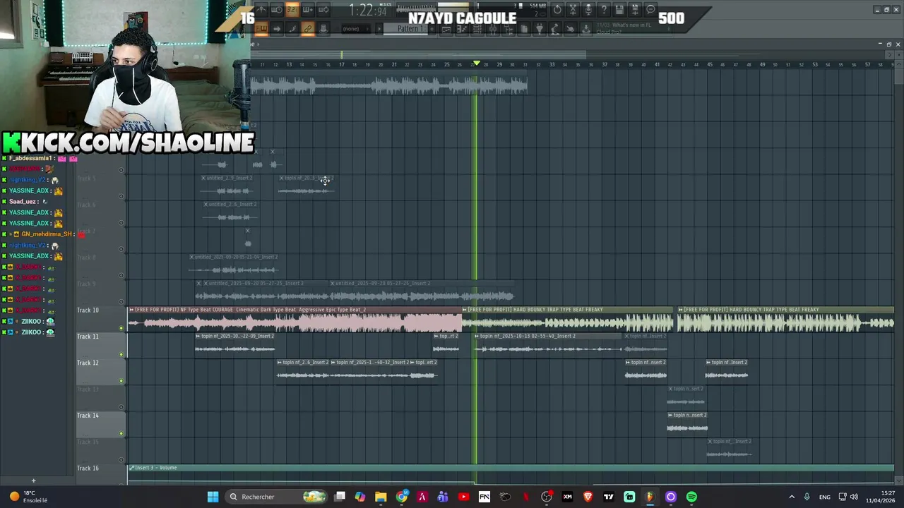The height and width of the screenshot is (508, 904).
Task: Open YouTube app from the taskbar
Action: click(x=463, y=497)
